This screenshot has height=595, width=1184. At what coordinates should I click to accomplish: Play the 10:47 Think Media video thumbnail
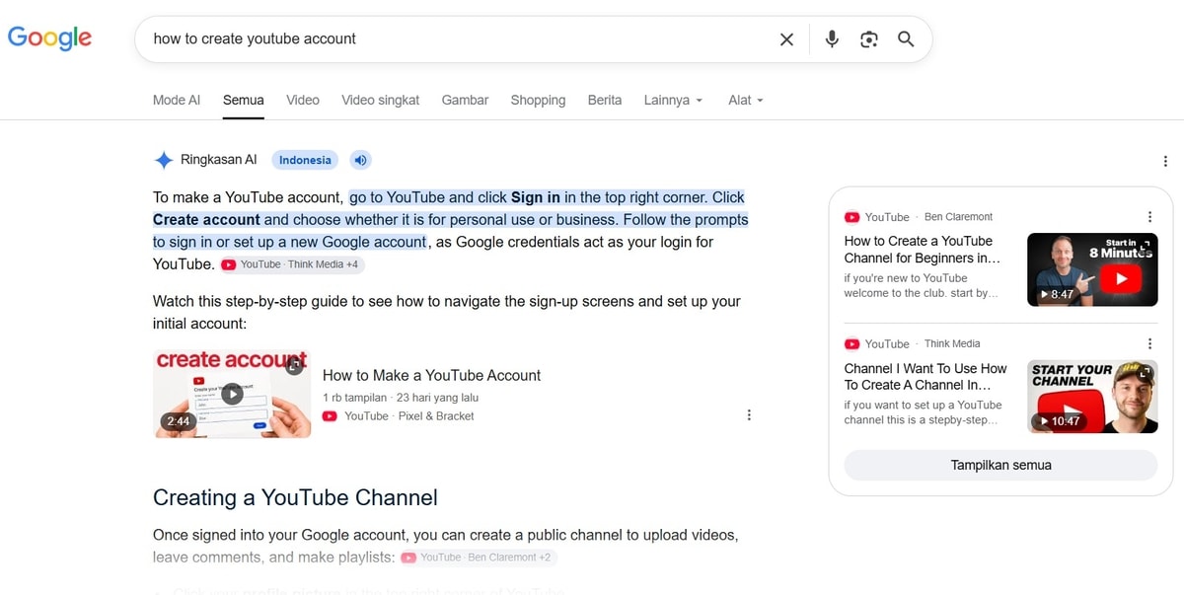[x=1092, y=397]
